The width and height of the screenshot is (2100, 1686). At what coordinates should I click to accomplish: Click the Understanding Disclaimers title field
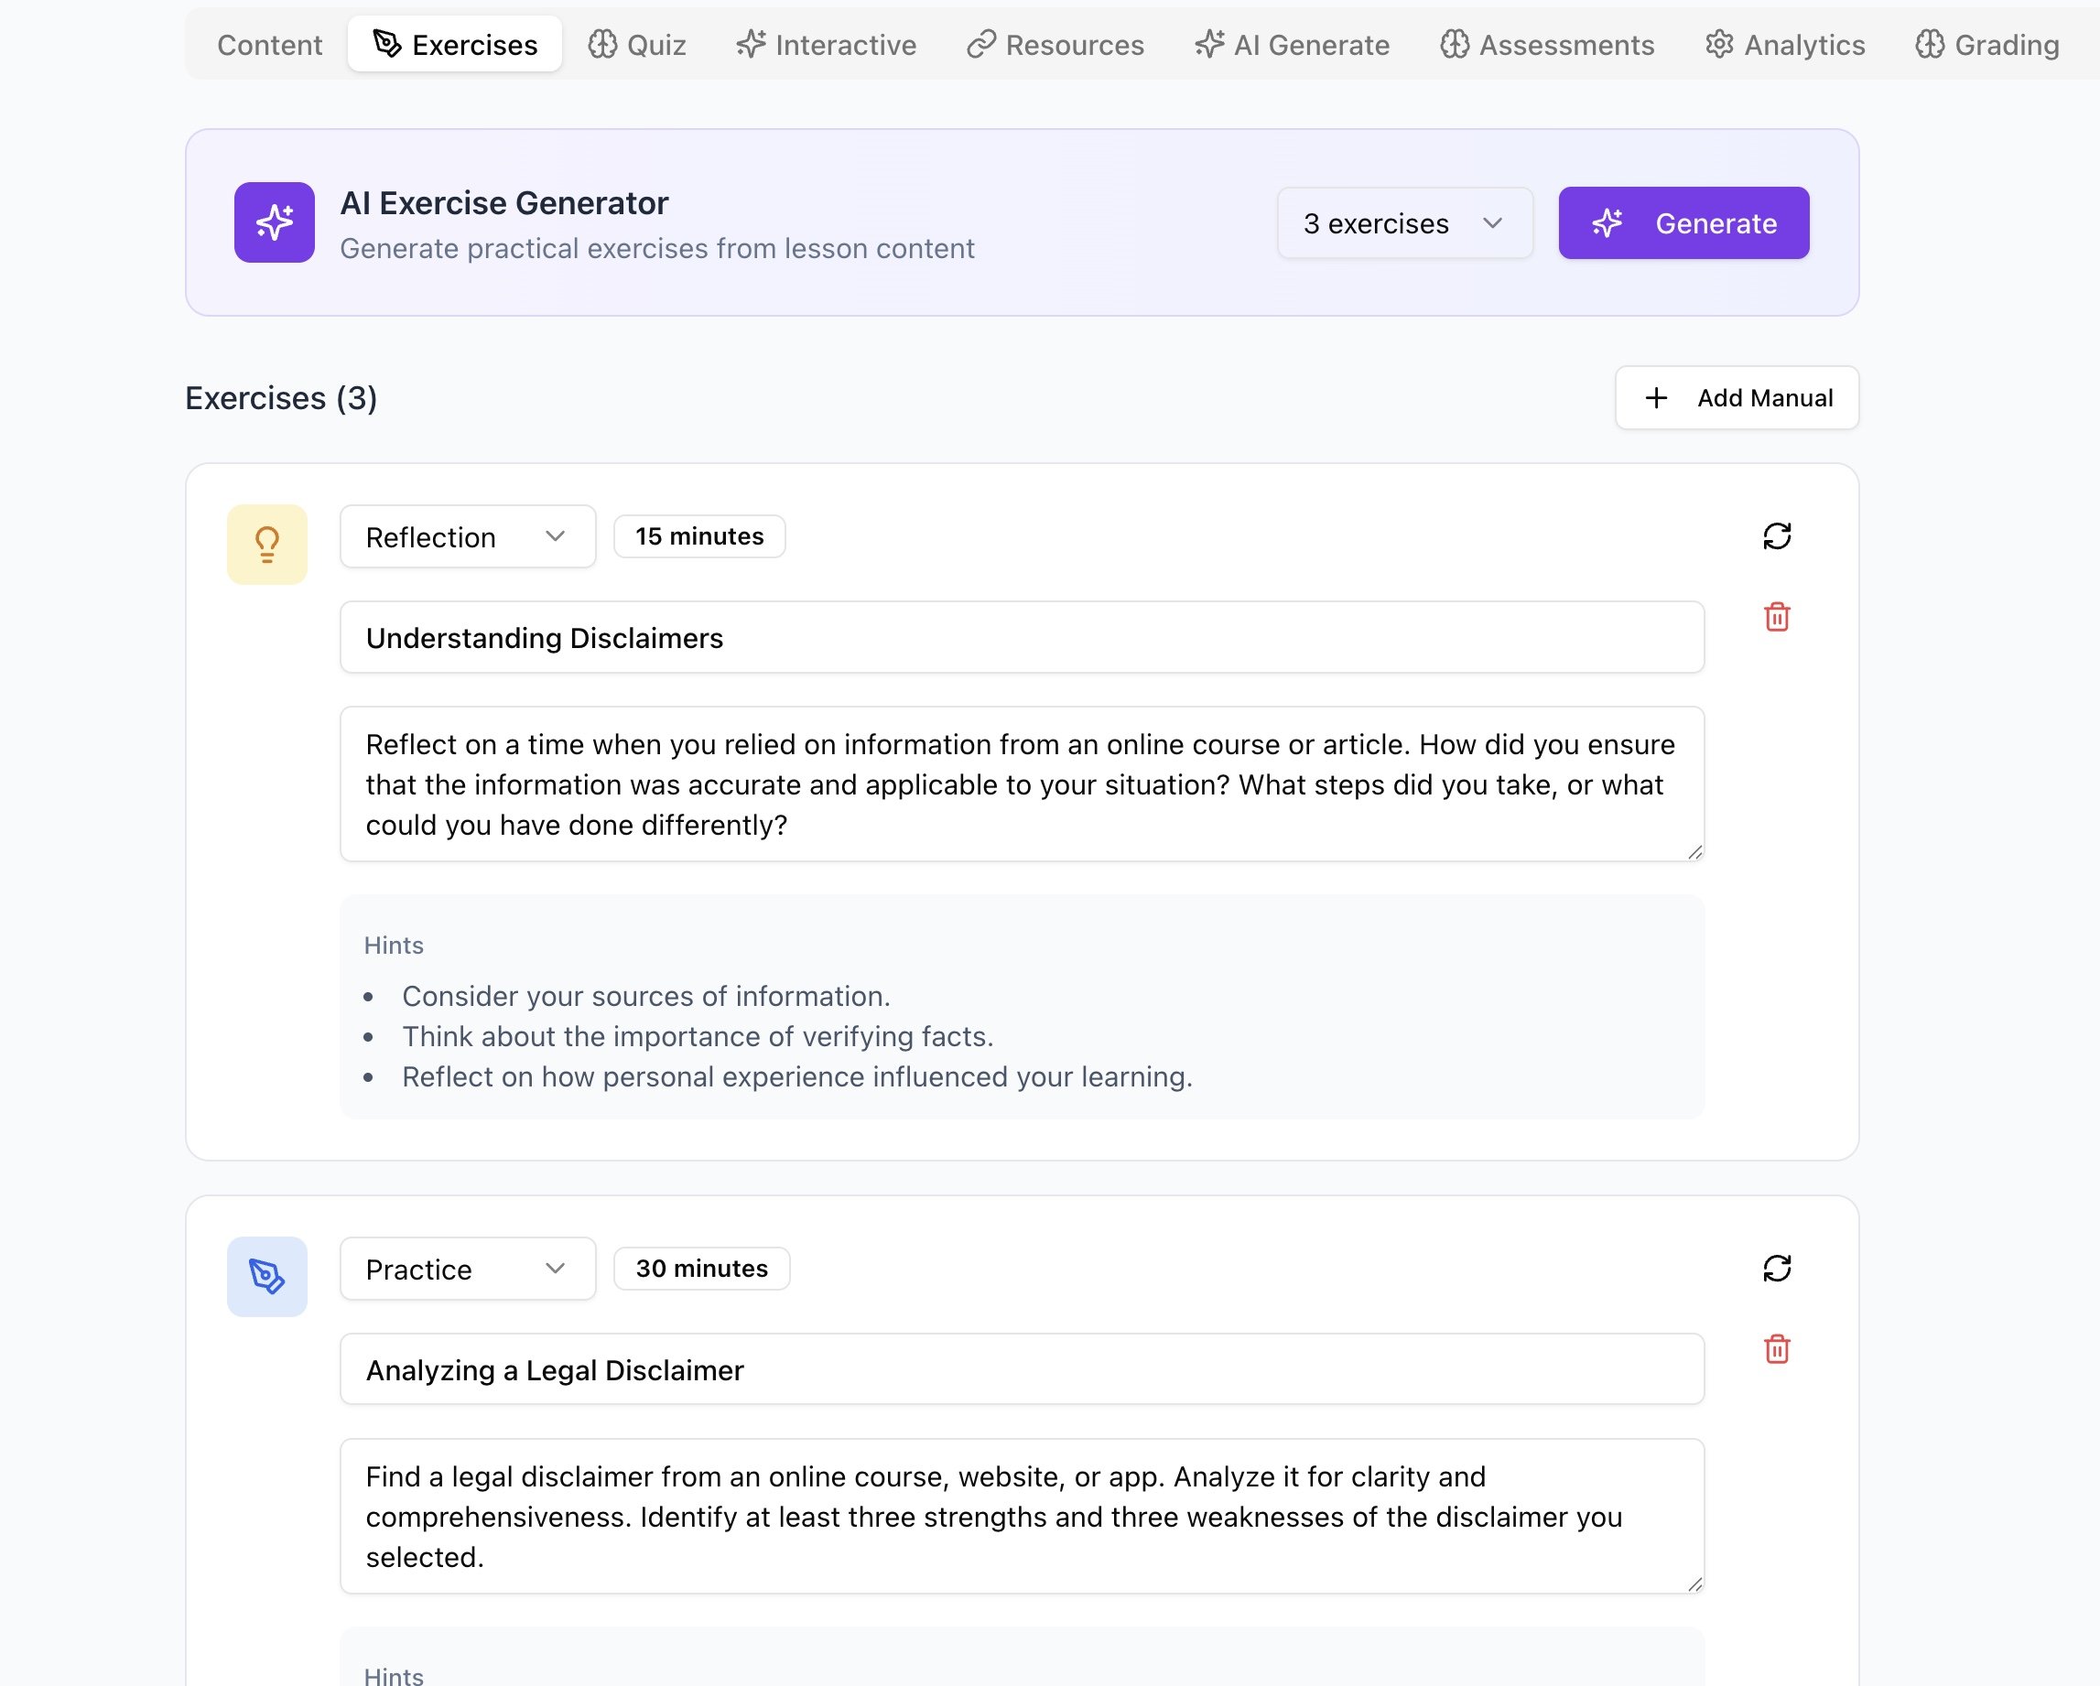tap(1021, 638)
